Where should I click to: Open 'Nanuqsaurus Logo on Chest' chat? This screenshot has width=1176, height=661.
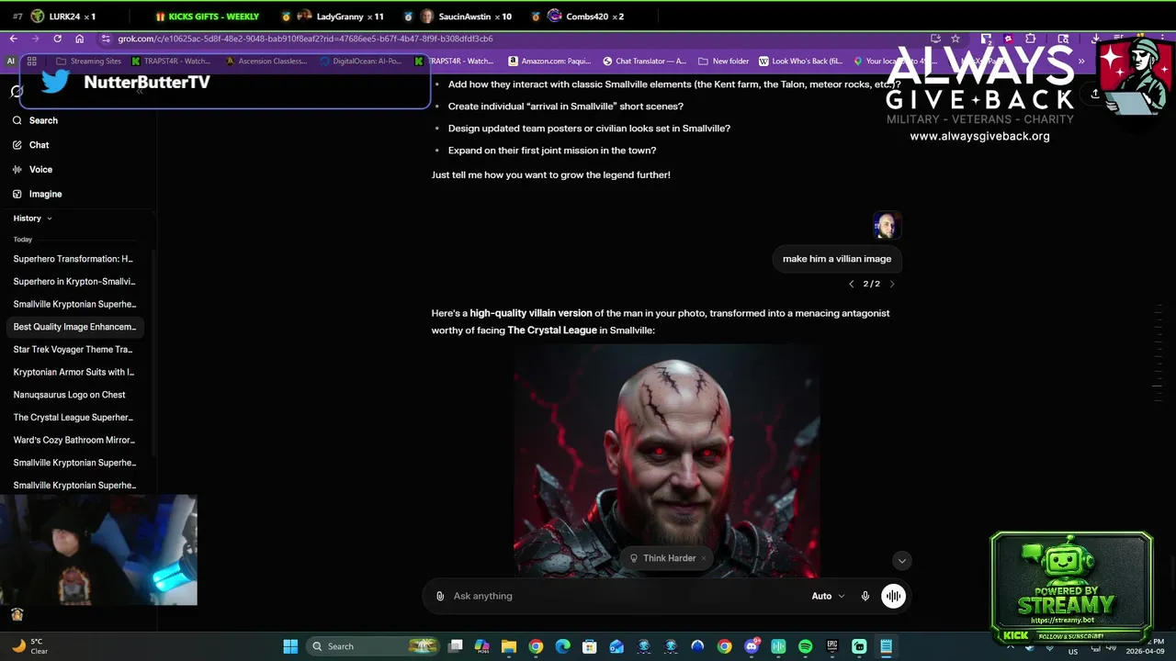(70, 395)
